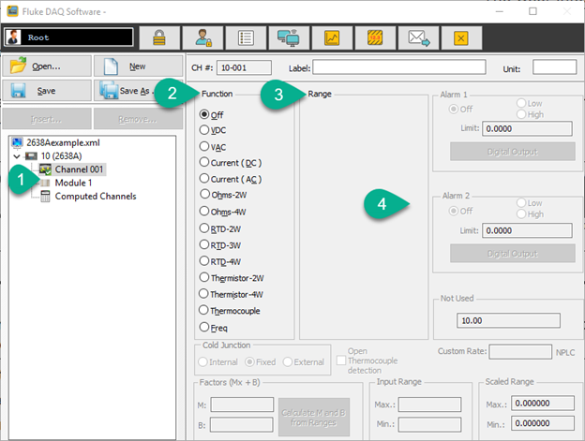
Task: Click the Scaled Range Max field
Action: click(x=543, y=403)
